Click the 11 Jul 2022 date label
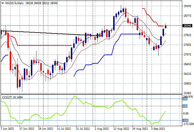The image size is (194, 132). [64, 129]
